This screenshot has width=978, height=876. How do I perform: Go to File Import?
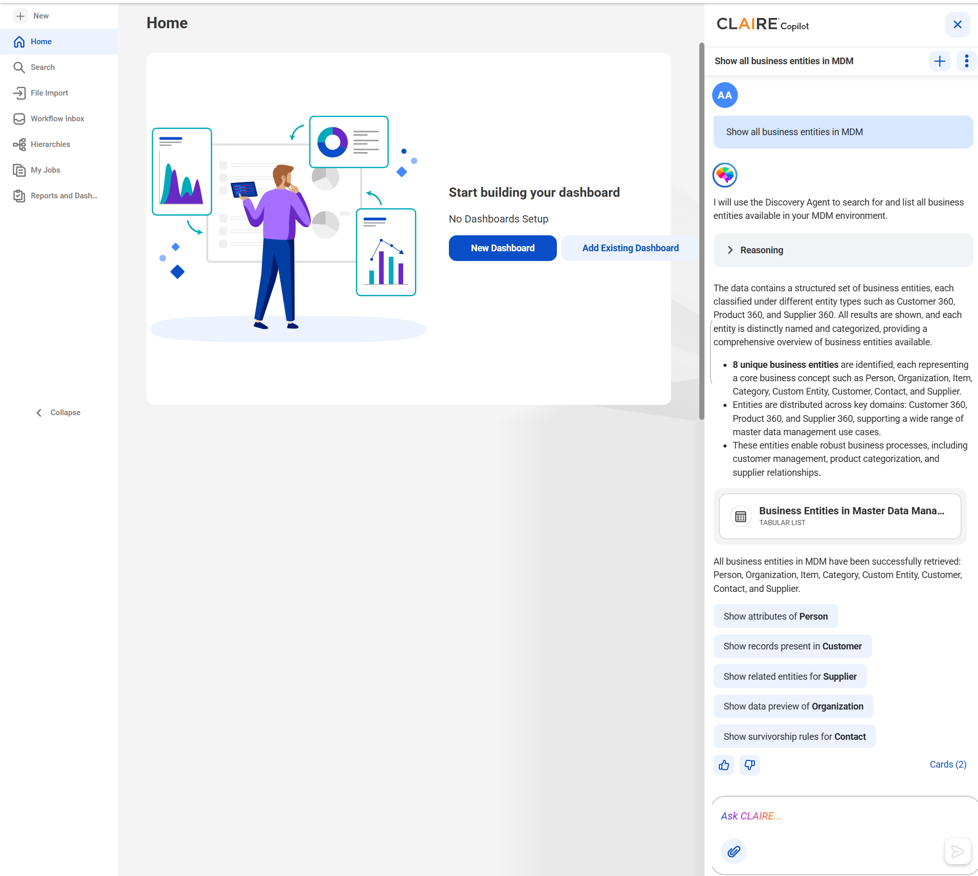click(59, 93)
